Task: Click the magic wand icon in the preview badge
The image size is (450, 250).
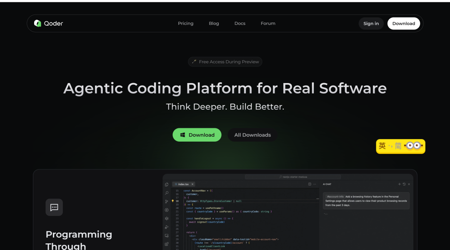Action: 194,61
